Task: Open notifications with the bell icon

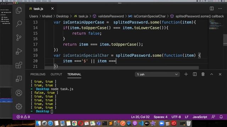Action: click(x=221, y=117)
